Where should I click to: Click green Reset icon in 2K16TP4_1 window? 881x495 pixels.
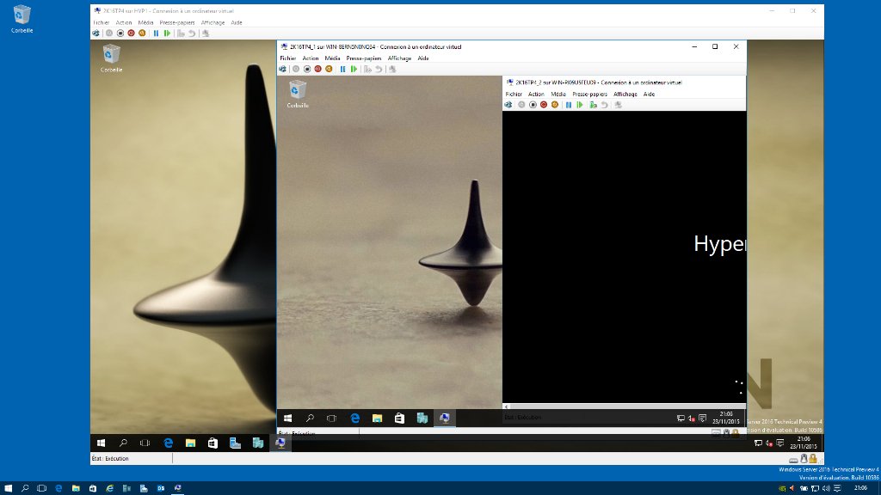point(354,69)
